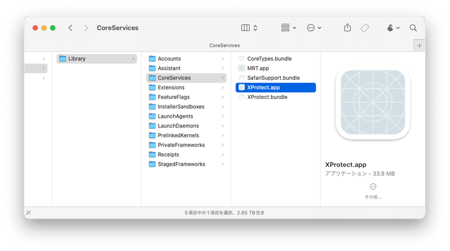Close the path bar with X icon
This screenshot has width=450, height=251.
[29, 213]
